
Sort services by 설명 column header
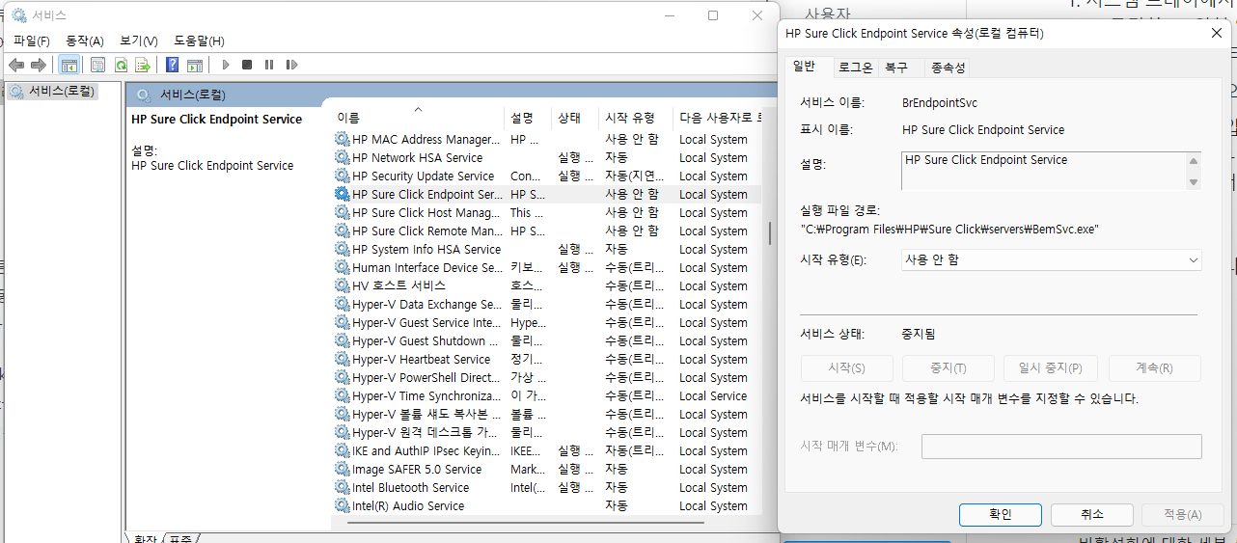pyautogui.click(x=529, y=118)
